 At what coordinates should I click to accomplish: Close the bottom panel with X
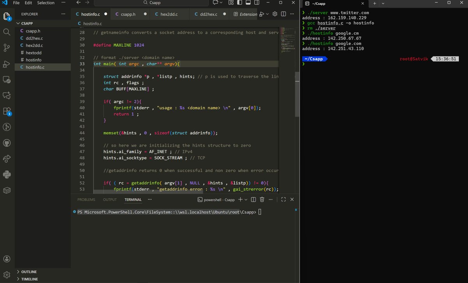292,199
